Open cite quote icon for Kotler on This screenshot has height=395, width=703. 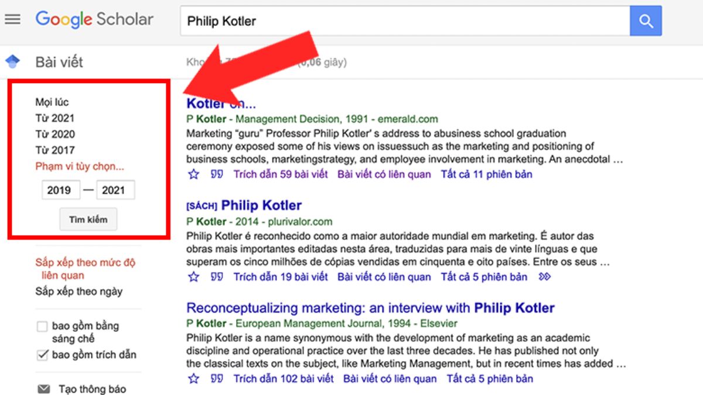click(x=217, y=174)
